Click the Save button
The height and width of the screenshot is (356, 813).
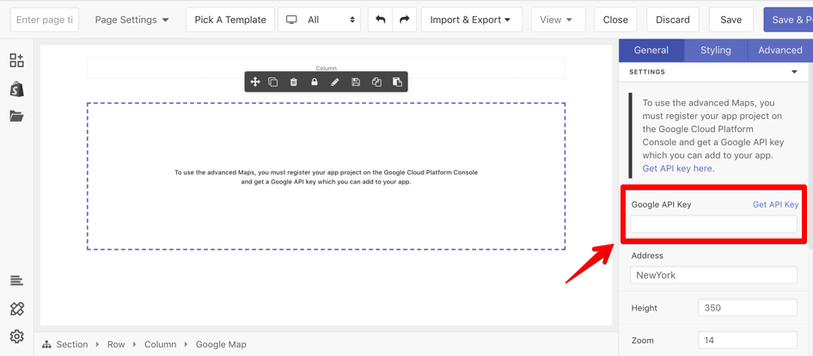tap(731, 20)
